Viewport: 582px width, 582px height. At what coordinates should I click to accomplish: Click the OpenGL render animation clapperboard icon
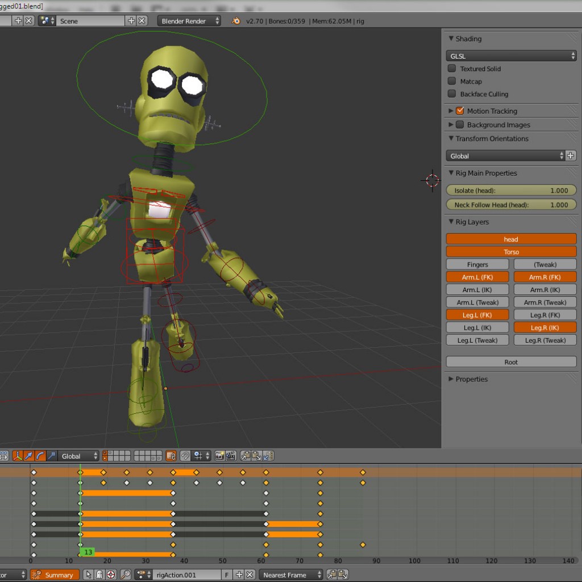click(231, 456)
